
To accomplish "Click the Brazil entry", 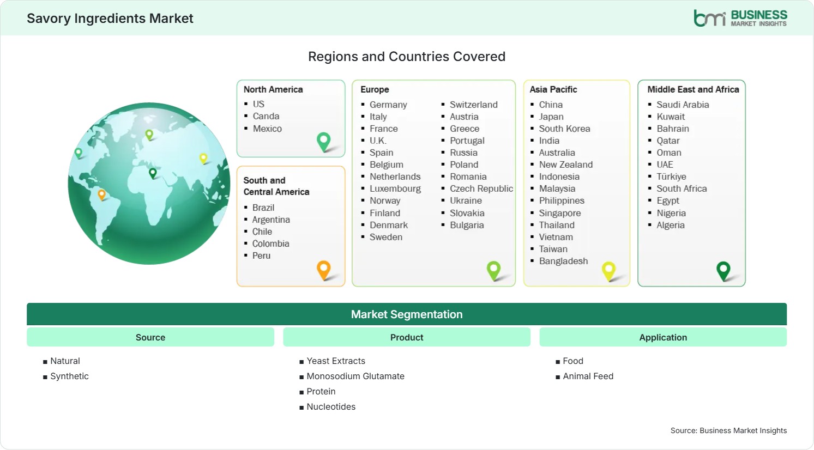I will click(x=263, y=208).
